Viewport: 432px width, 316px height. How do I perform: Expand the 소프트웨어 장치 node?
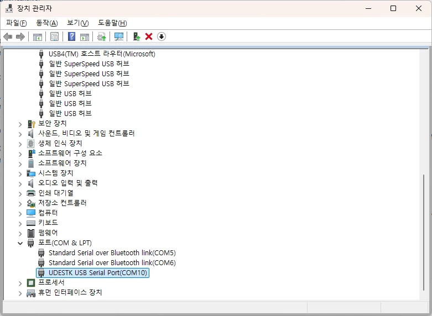tap(20, 164)
